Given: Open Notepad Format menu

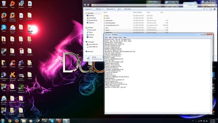Looking at the screenshot, I should point(115,38).
